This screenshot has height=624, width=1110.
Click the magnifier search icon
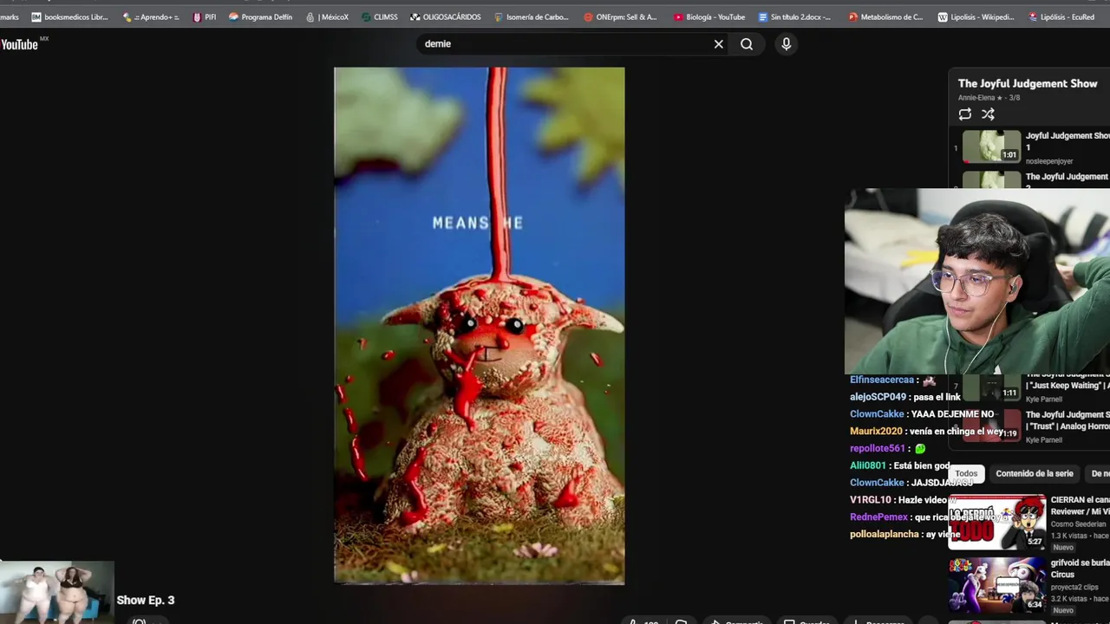point(747,44)
